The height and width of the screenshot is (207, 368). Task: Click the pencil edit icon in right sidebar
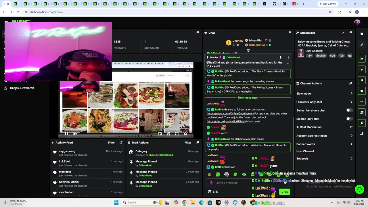tap(362, 45)
